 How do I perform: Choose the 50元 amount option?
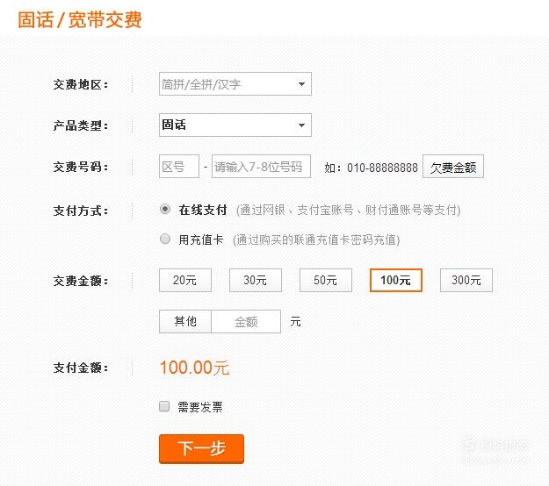(326, 280)
